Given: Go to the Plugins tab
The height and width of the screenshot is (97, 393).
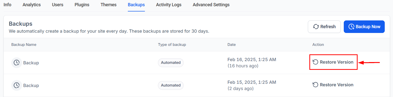Looking at the screenshot, I should pos(82,5).
